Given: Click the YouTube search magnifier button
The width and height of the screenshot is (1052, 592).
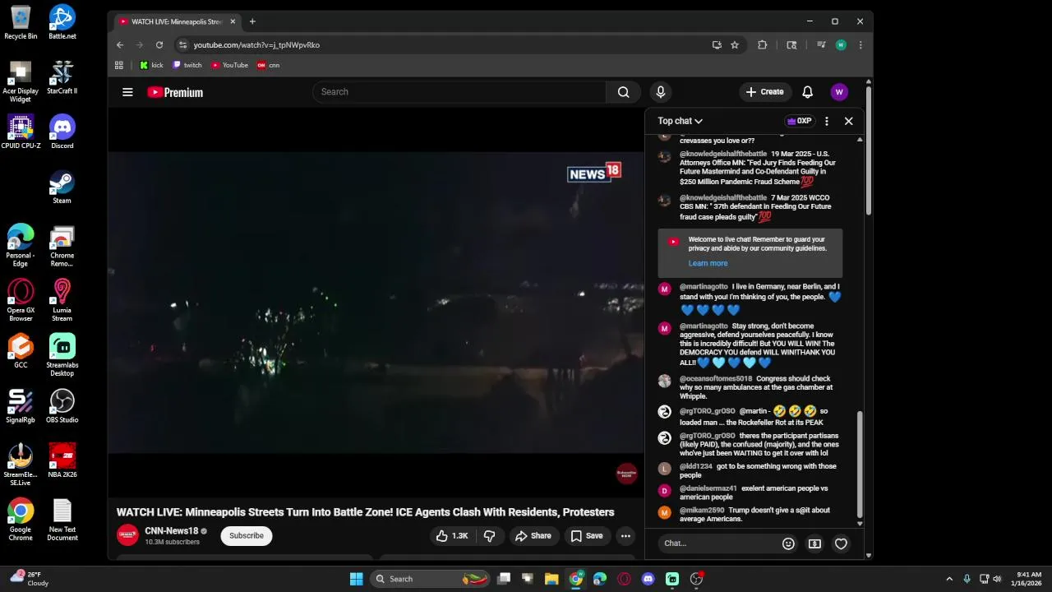Looking at the screenshot, I should 623,92.
